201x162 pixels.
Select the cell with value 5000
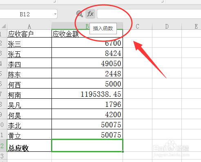click(87, 83)
